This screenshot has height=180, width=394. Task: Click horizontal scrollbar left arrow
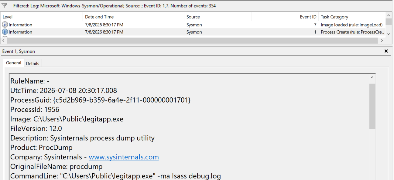pyautogui.click(x=4, y=40)
